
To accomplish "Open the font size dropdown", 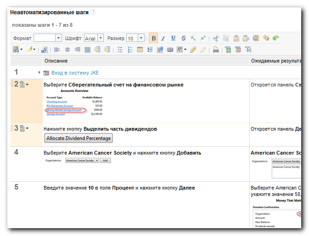I will [x=141, y=38].
